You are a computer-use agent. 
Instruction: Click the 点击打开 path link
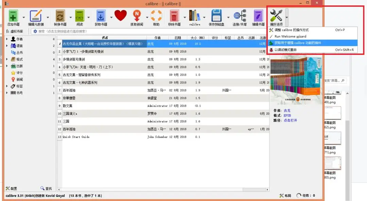[x=291, y=120]
